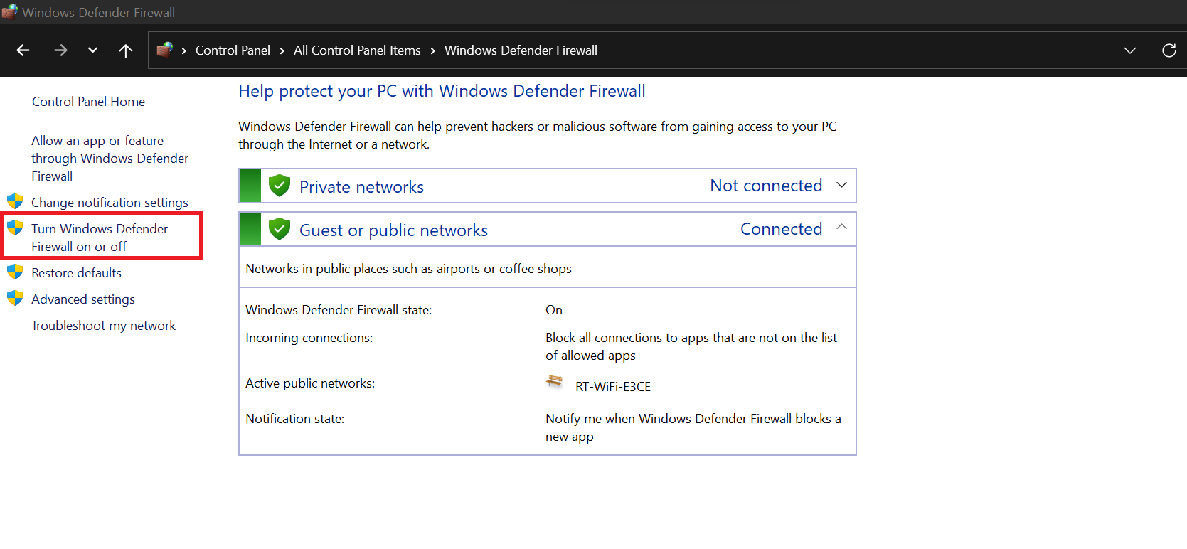Open address bar history dropdown
The width and height of the screenshot is (1187, 549).
1129,50
